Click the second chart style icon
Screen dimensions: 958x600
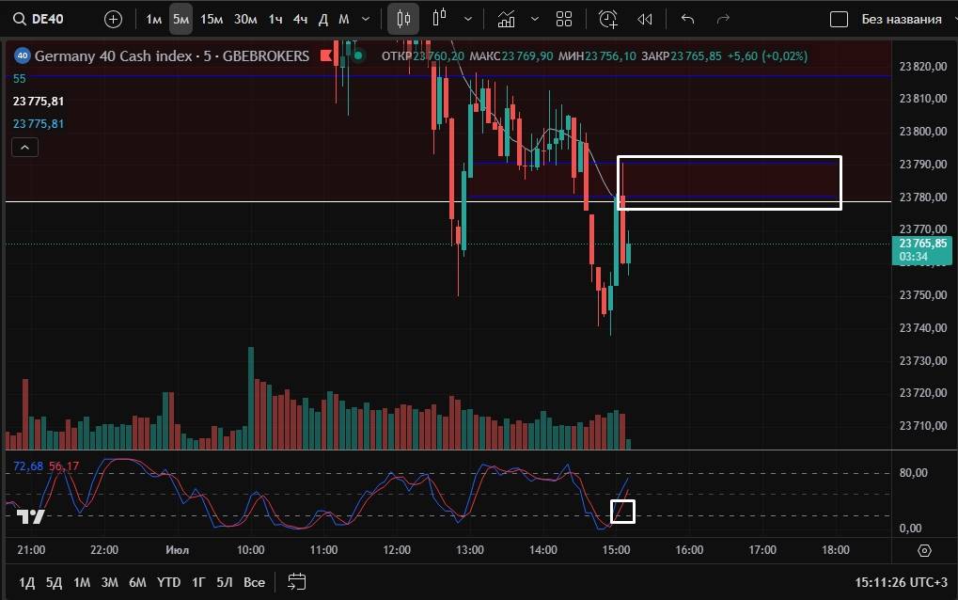(439, 18)
